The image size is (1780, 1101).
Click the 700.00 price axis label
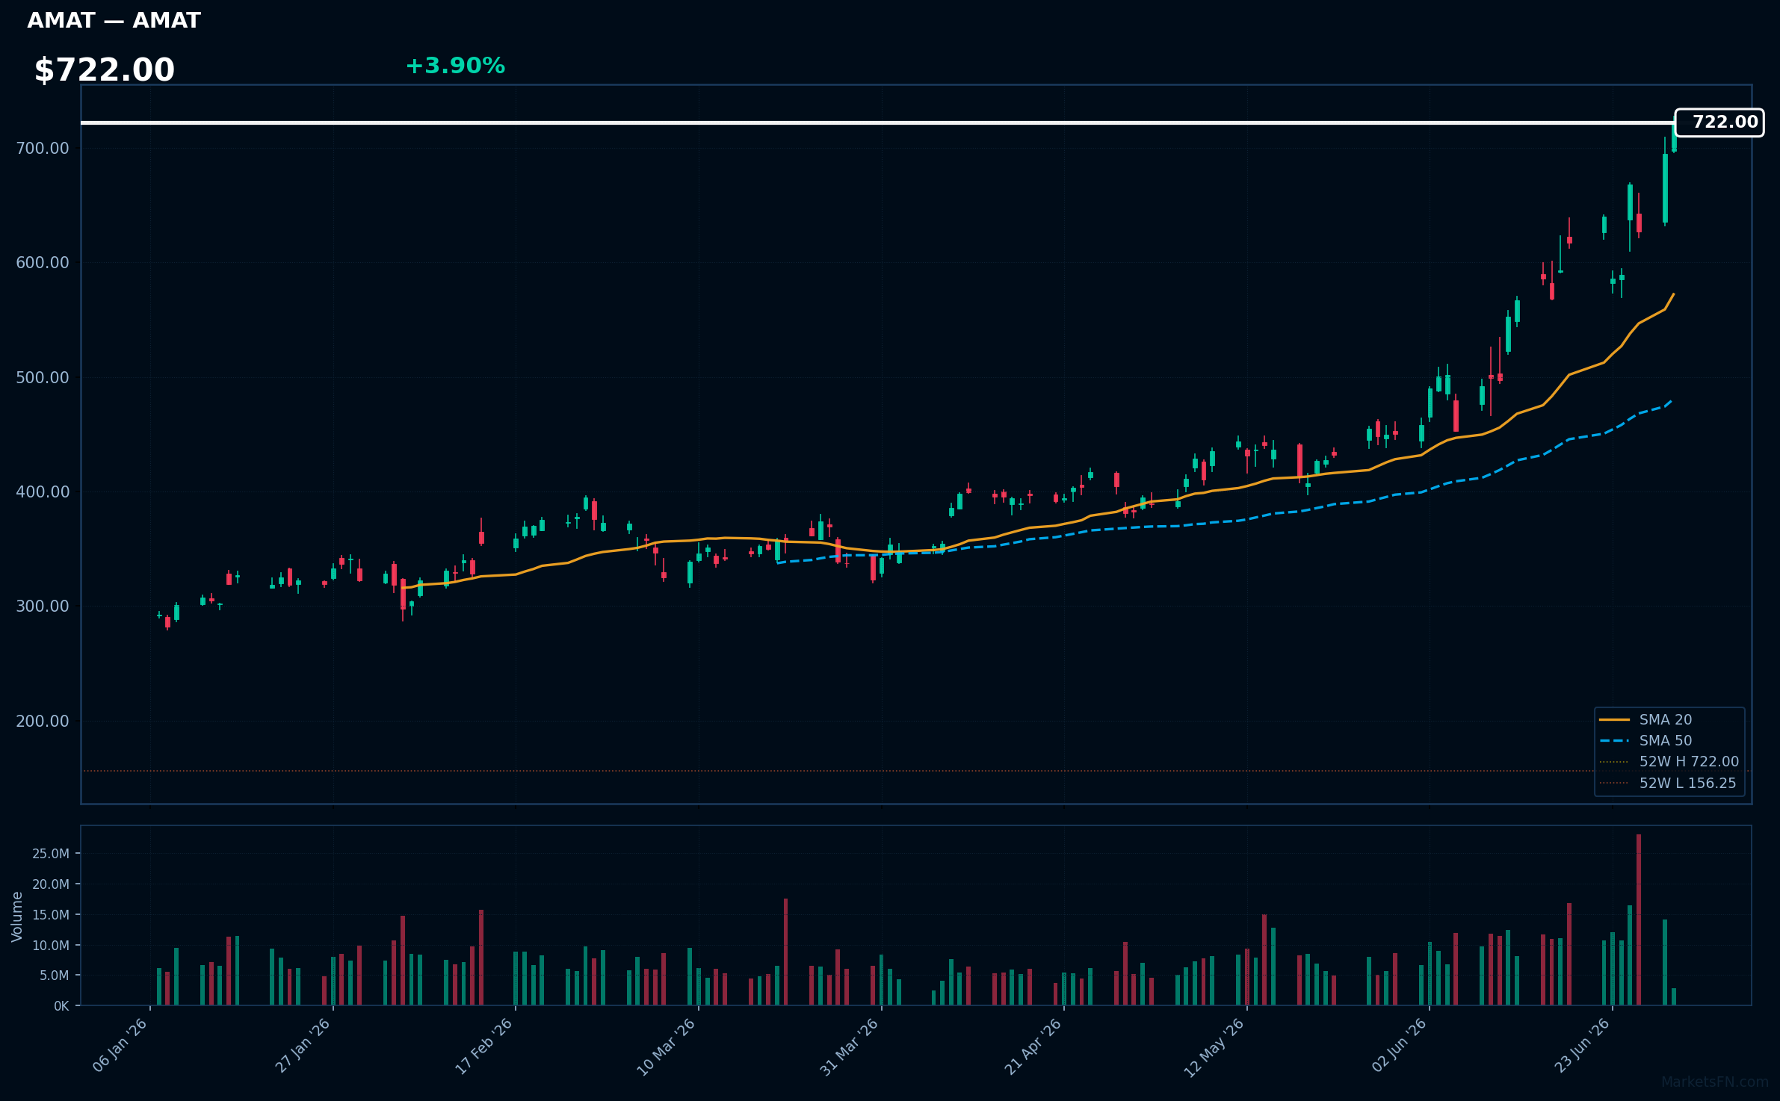click(43, 148)
